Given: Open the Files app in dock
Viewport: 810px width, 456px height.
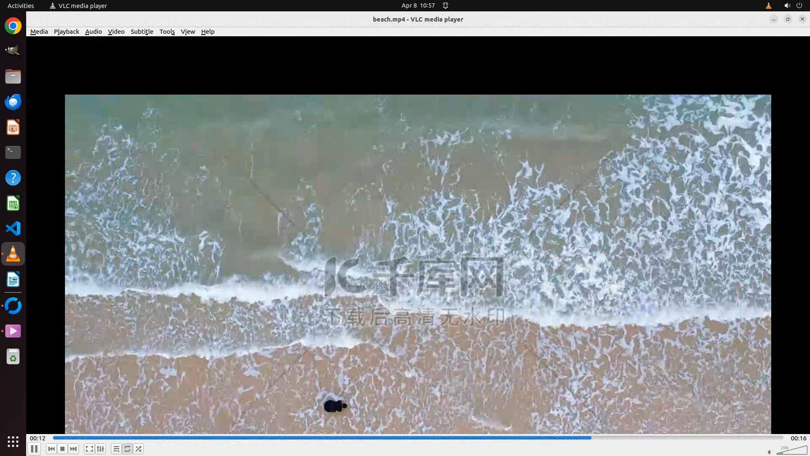Looking at the screenshot, I should pyautogui.click(x=13, y=76).
